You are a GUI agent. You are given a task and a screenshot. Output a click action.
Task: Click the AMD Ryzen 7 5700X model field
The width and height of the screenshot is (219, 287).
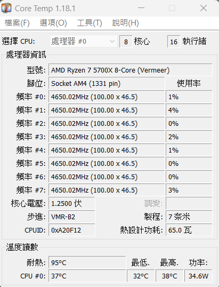pyautogui.click(x=131, y=70)
